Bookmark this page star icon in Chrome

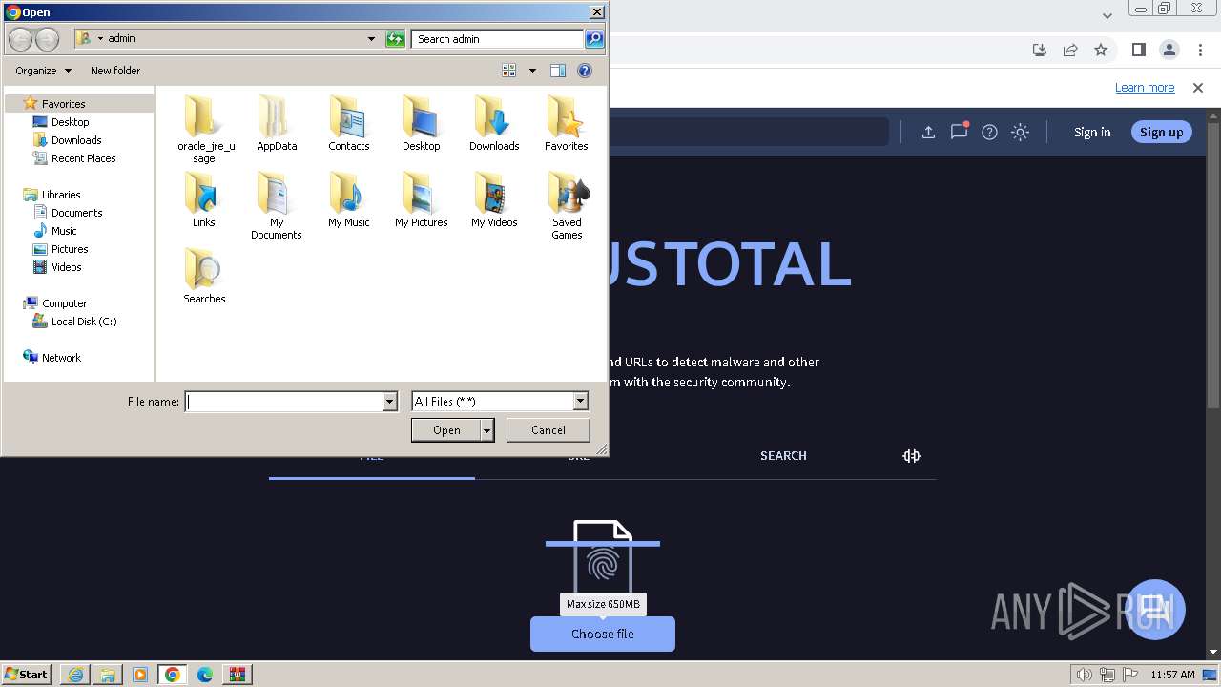[1101, 50]
